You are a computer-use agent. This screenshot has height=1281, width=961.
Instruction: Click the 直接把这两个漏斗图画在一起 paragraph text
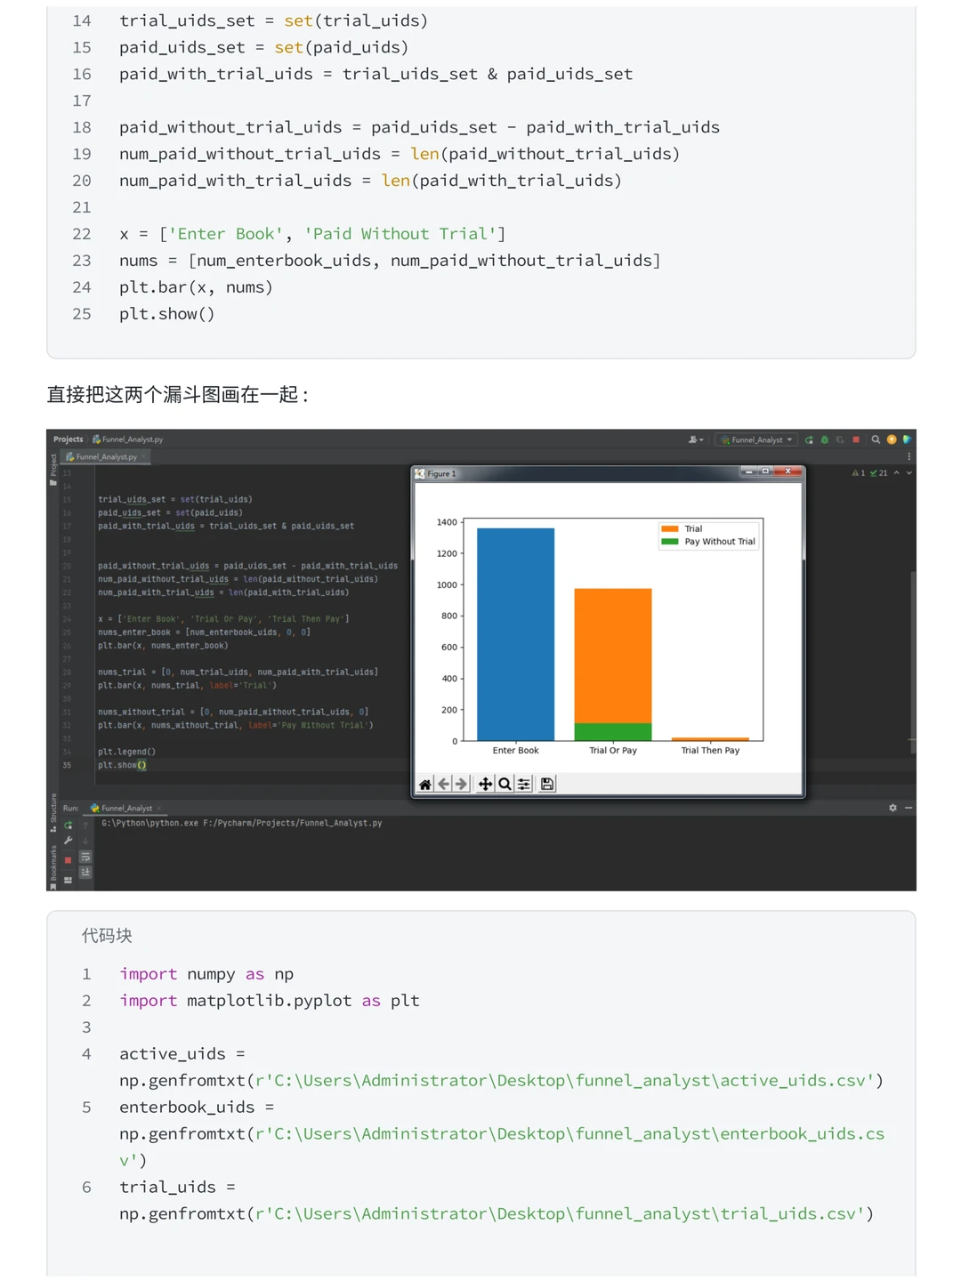coord(178,394)
